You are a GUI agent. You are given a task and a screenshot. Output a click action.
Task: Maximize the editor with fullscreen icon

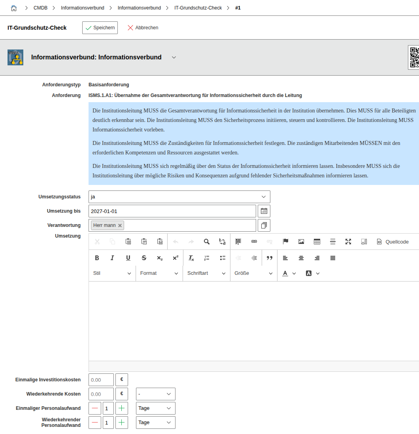pyautogui.click(x=348, y=242)
